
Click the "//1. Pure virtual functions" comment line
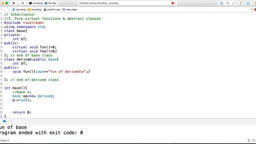pyautogui.click(x=52, y=19)
